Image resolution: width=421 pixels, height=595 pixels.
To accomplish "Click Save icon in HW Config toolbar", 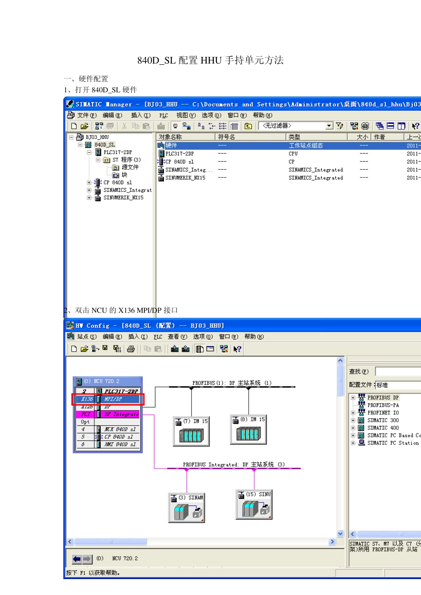I will (x=105, y=348).
